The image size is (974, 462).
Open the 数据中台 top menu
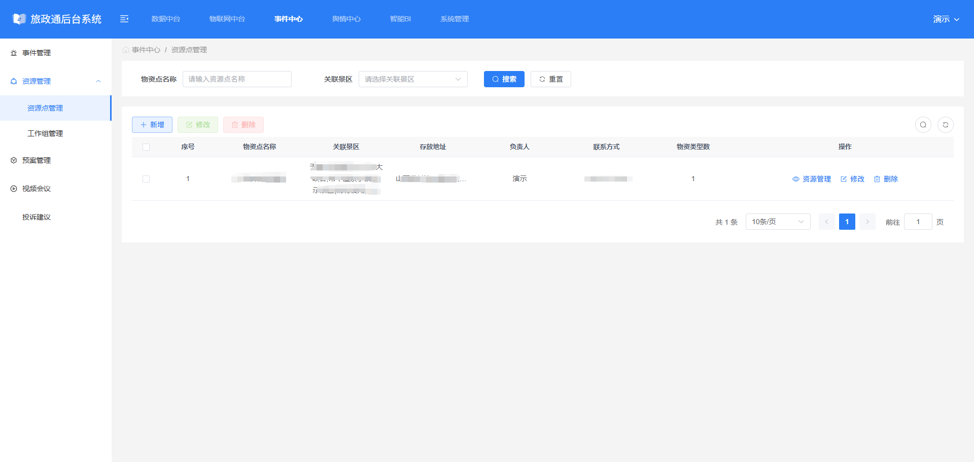tap(166, 19)
